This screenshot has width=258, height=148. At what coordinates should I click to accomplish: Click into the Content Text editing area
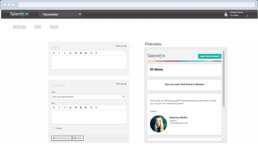[x=89, y=117]
